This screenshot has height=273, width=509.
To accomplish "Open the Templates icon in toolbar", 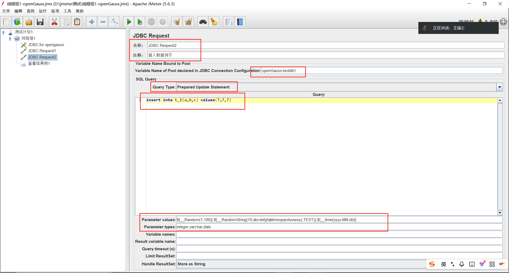I will click(x=17, y=22).
